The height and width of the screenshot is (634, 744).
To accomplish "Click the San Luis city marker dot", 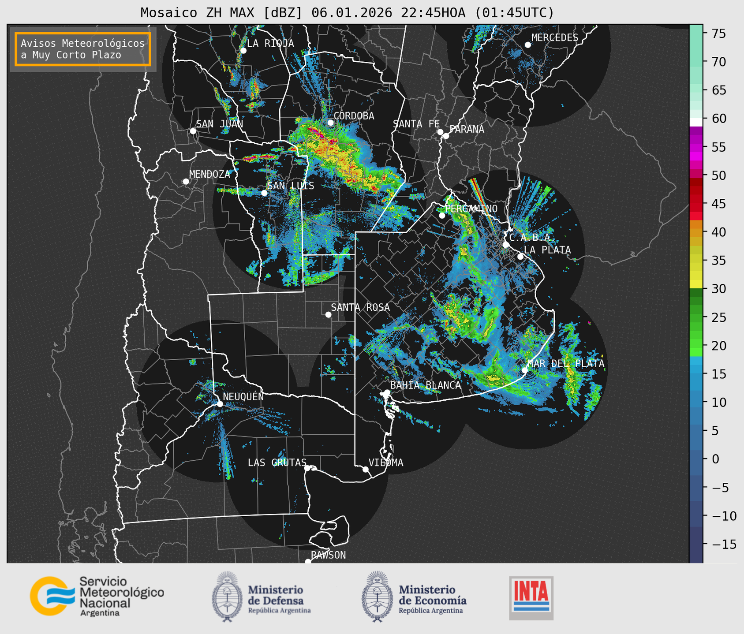I will click(x=264, y=193).
